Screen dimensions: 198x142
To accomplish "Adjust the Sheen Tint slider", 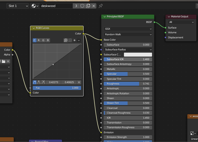I will tap(128, 103).
